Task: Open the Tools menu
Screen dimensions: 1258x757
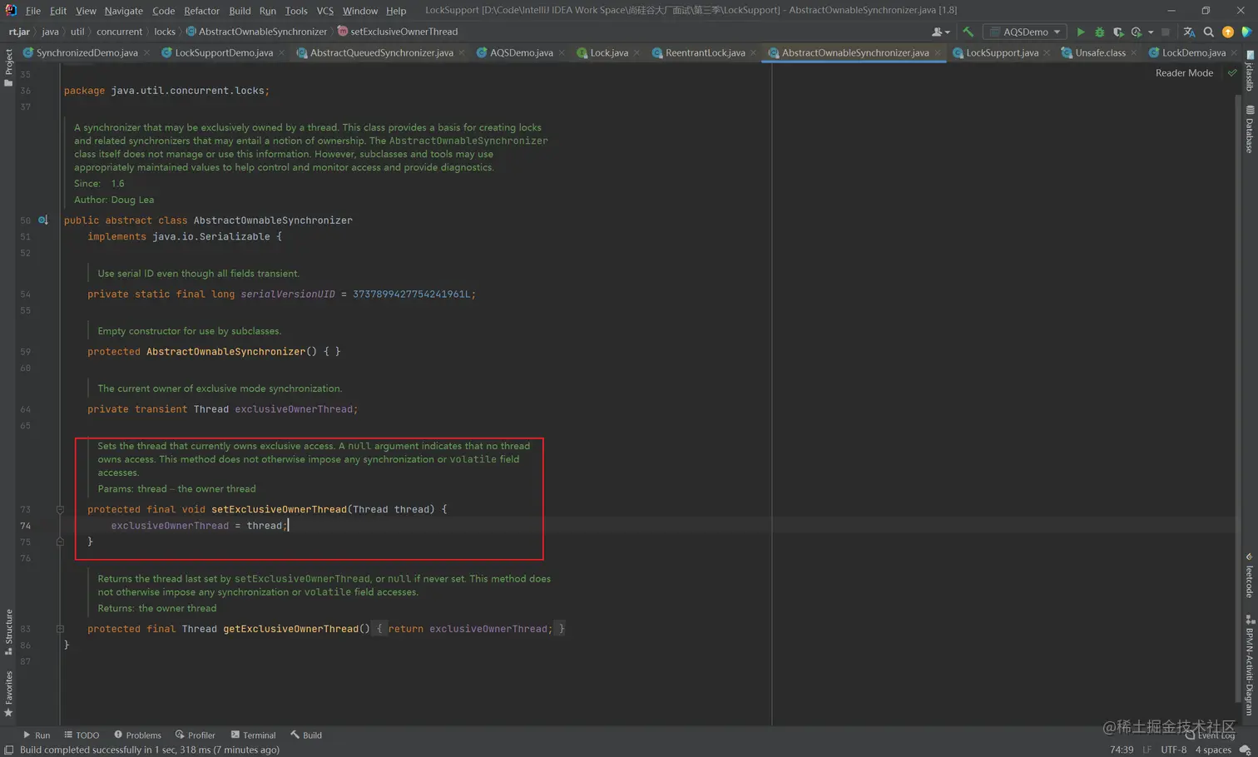Action: tap(296, 10)
